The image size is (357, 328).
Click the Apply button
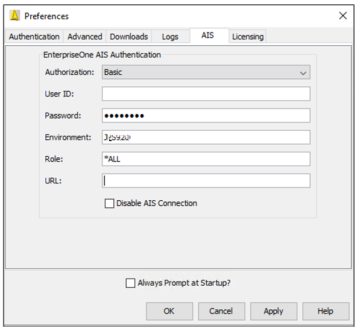(274, 311)
